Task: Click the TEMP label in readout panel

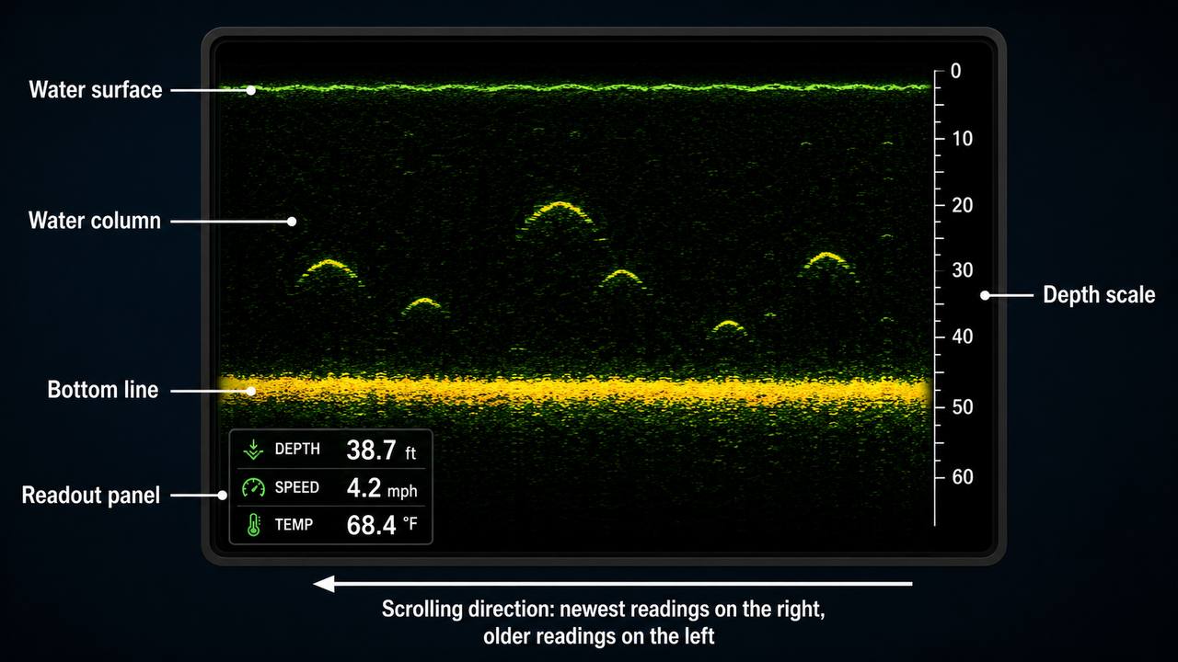Action: 294,525
